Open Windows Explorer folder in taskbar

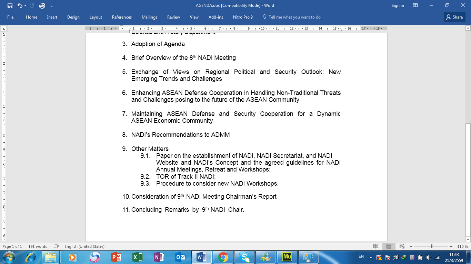(x=51, y=257)
